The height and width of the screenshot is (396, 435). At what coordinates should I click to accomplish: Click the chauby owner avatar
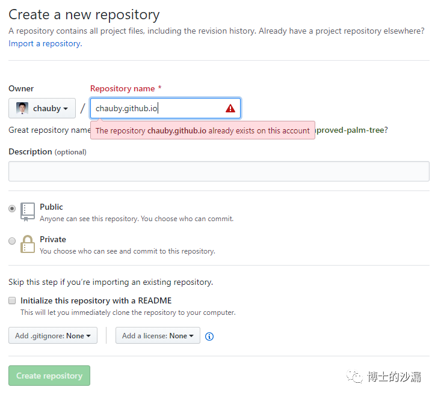(22, 108)
